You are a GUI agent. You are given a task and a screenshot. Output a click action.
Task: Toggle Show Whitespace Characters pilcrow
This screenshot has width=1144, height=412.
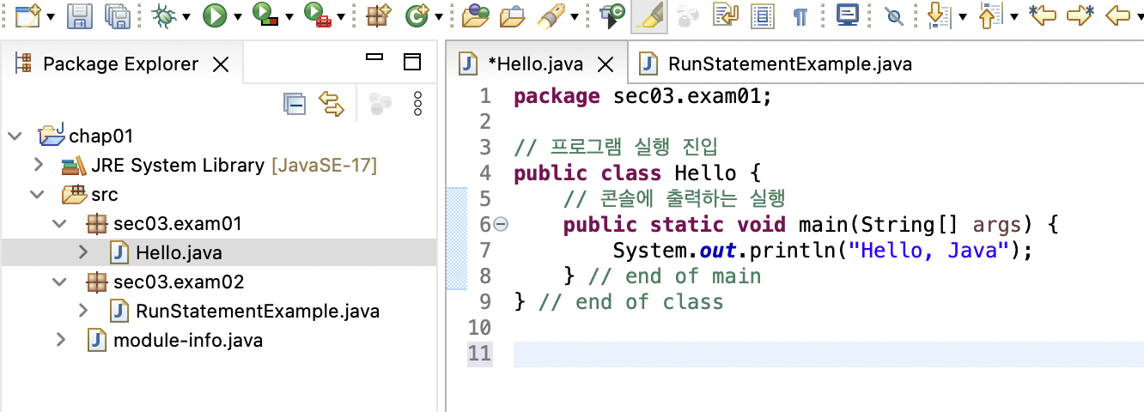pos(800,15)
